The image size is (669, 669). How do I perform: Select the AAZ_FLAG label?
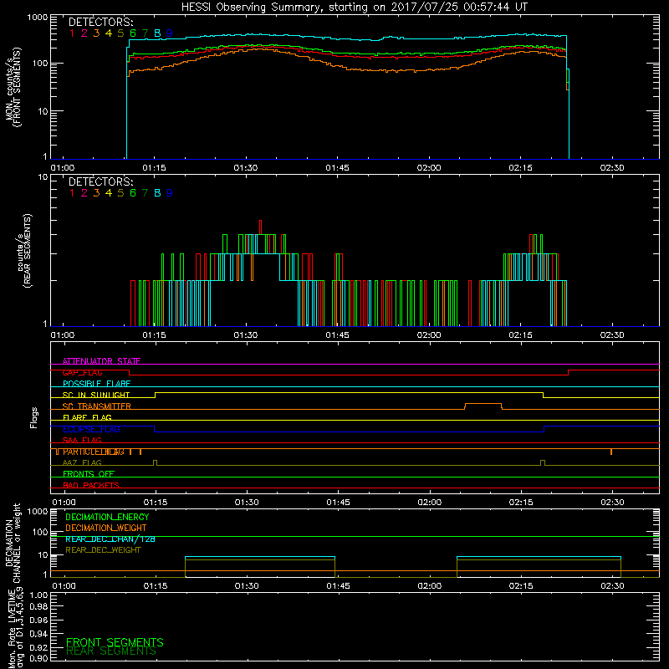coord(82,462)
